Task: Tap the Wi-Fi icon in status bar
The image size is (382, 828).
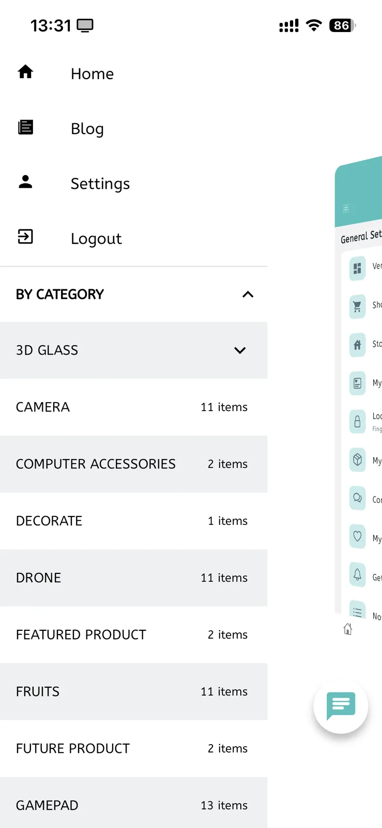Action: [314, 25]
